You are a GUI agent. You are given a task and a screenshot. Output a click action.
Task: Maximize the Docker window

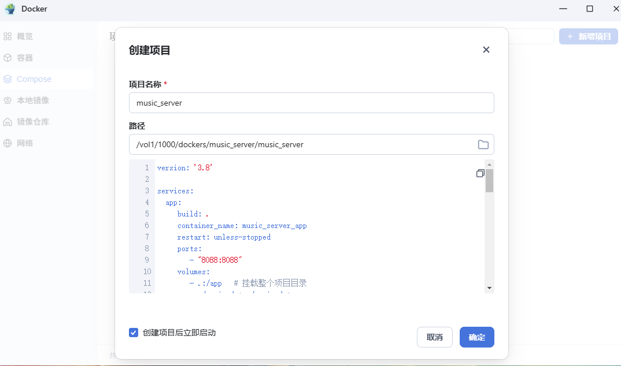pyautogui.click(x=590, y=9)
